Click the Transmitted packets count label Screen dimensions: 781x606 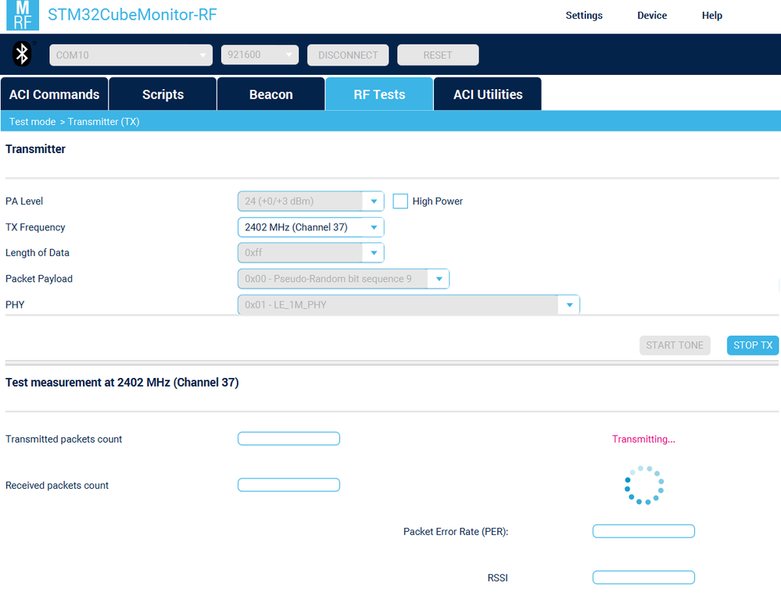coord(64,439)
